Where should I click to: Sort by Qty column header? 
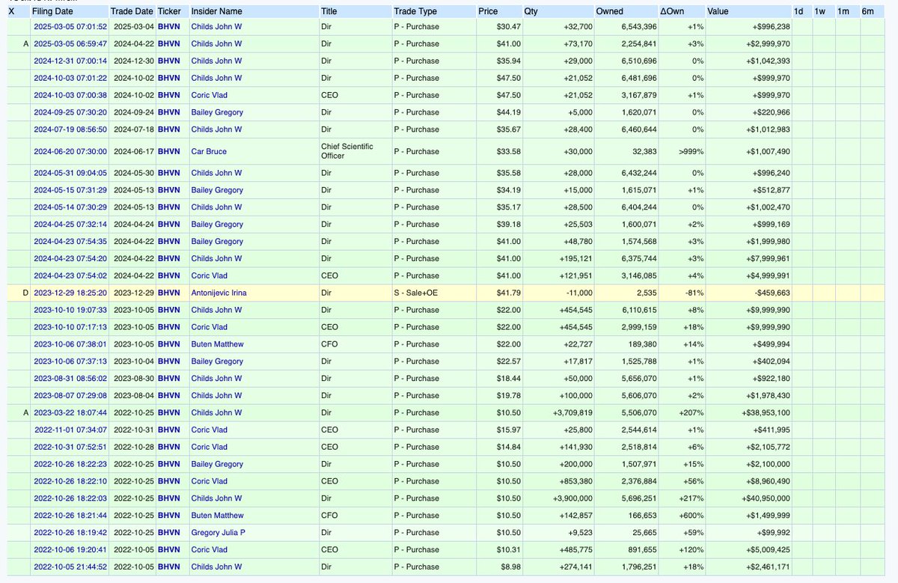531,11
